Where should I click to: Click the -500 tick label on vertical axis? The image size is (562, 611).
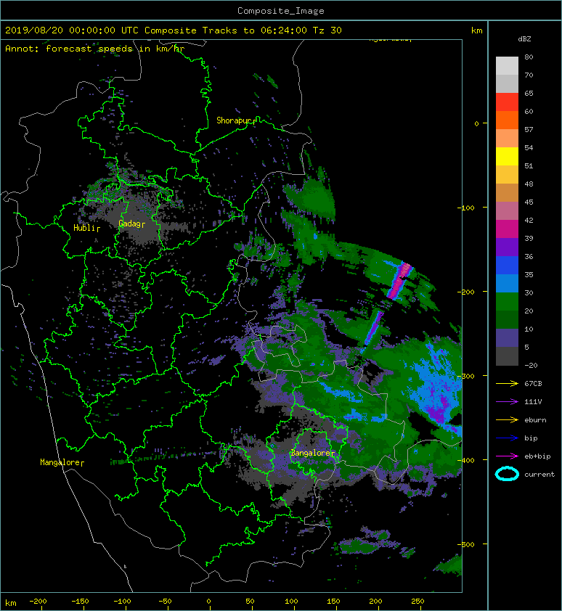tap(465, 544)
